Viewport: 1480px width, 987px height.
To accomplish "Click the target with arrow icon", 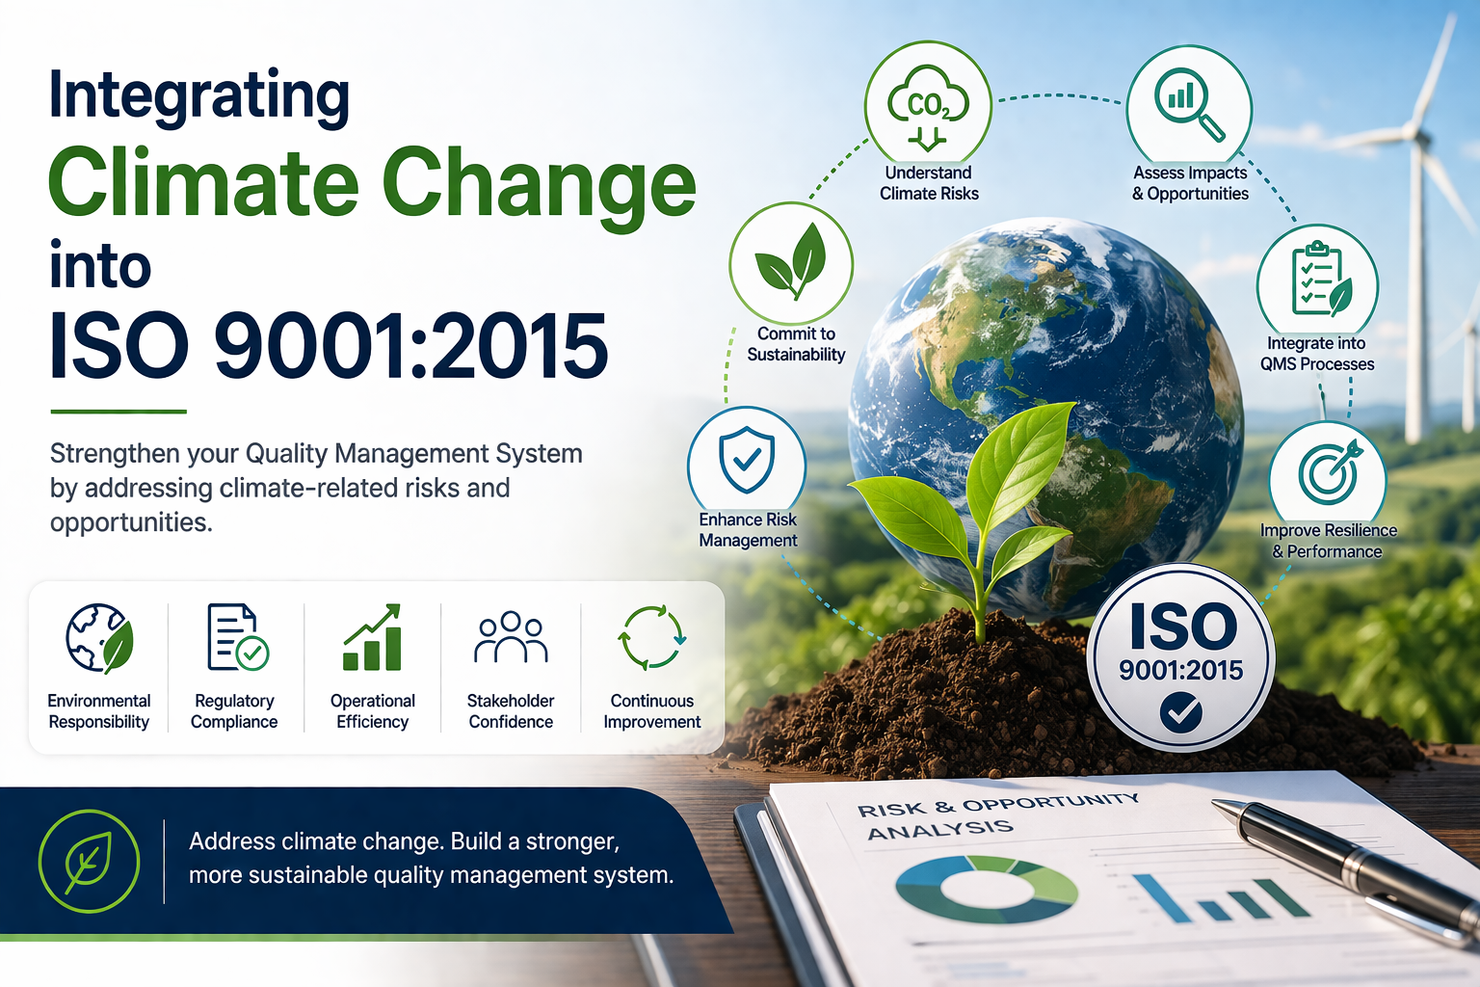I will (x=1330, y=472).
